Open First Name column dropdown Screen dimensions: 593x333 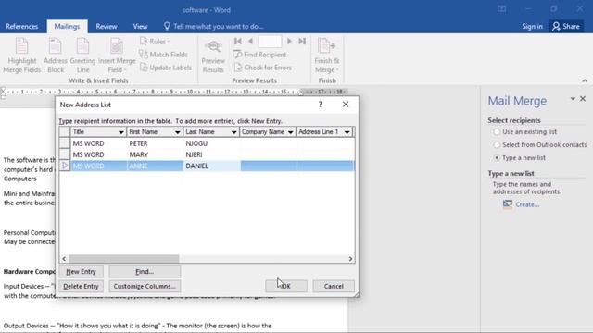pos(177,132)
